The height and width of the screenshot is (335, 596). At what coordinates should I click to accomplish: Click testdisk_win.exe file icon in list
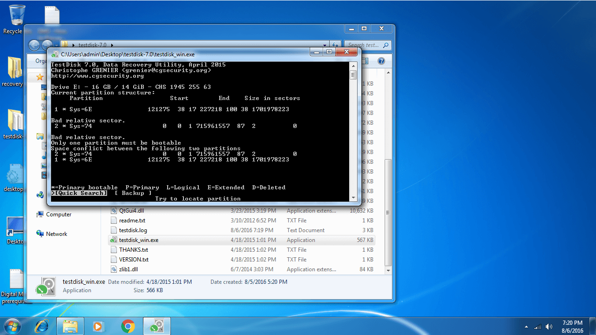[x=114, y=240]
